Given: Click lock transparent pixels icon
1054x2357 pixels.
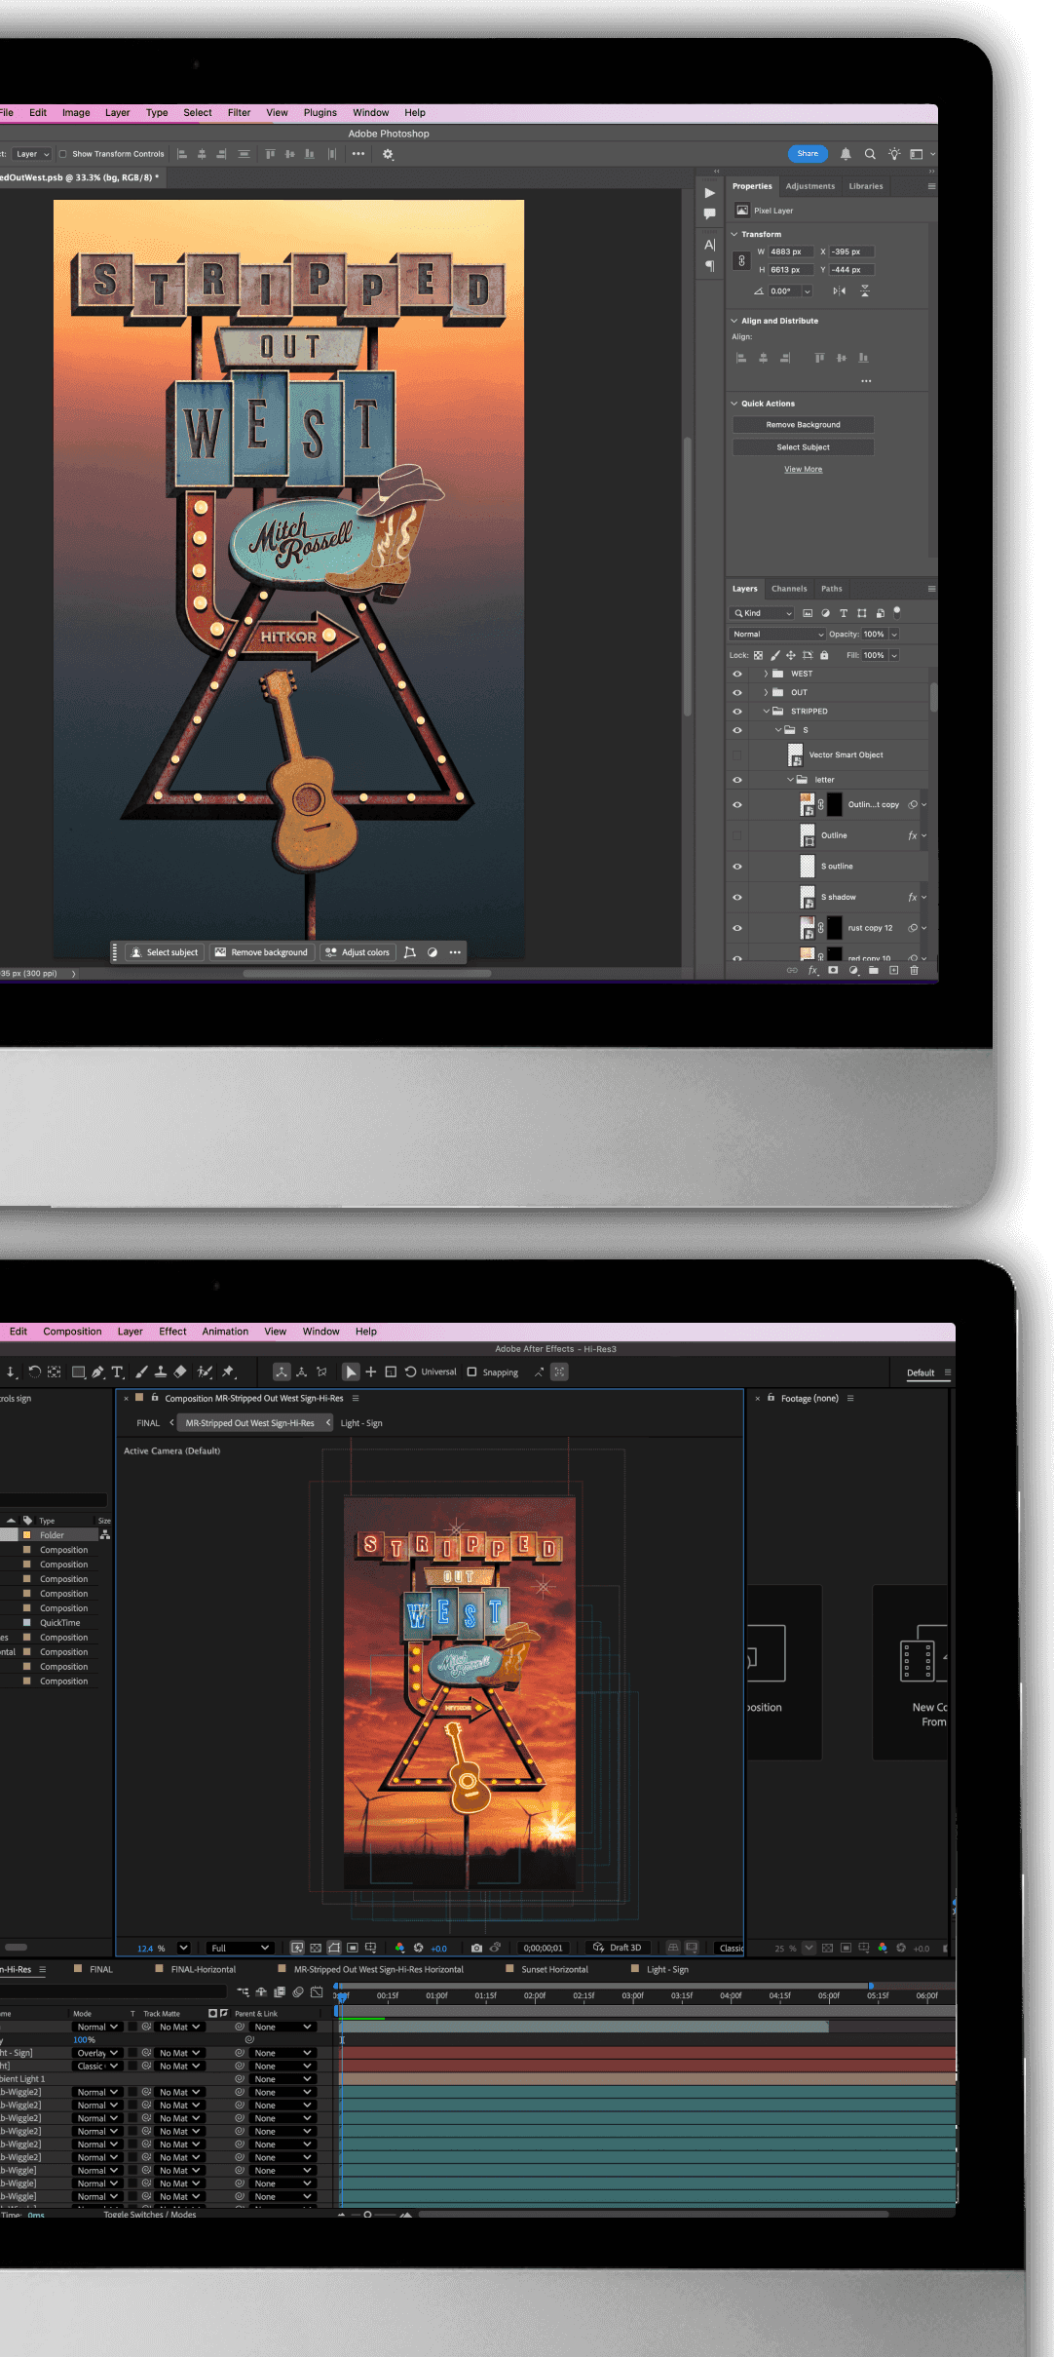Looking at the screenshot, I should point(758,656).
